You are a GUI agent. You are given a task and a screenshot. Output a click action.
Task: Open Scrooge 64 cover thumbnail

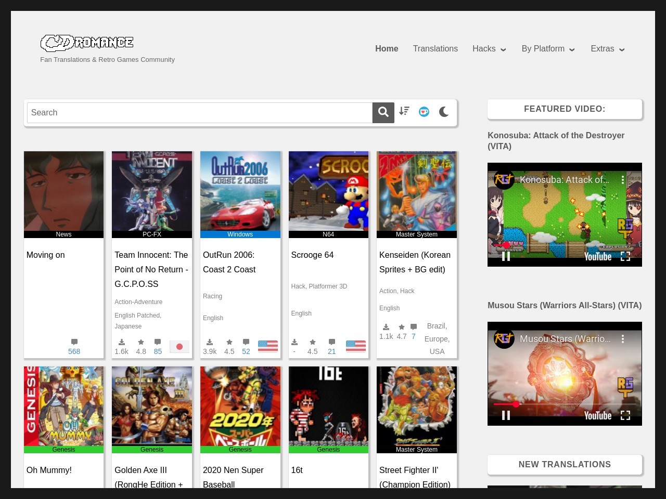tap(328, 191)
